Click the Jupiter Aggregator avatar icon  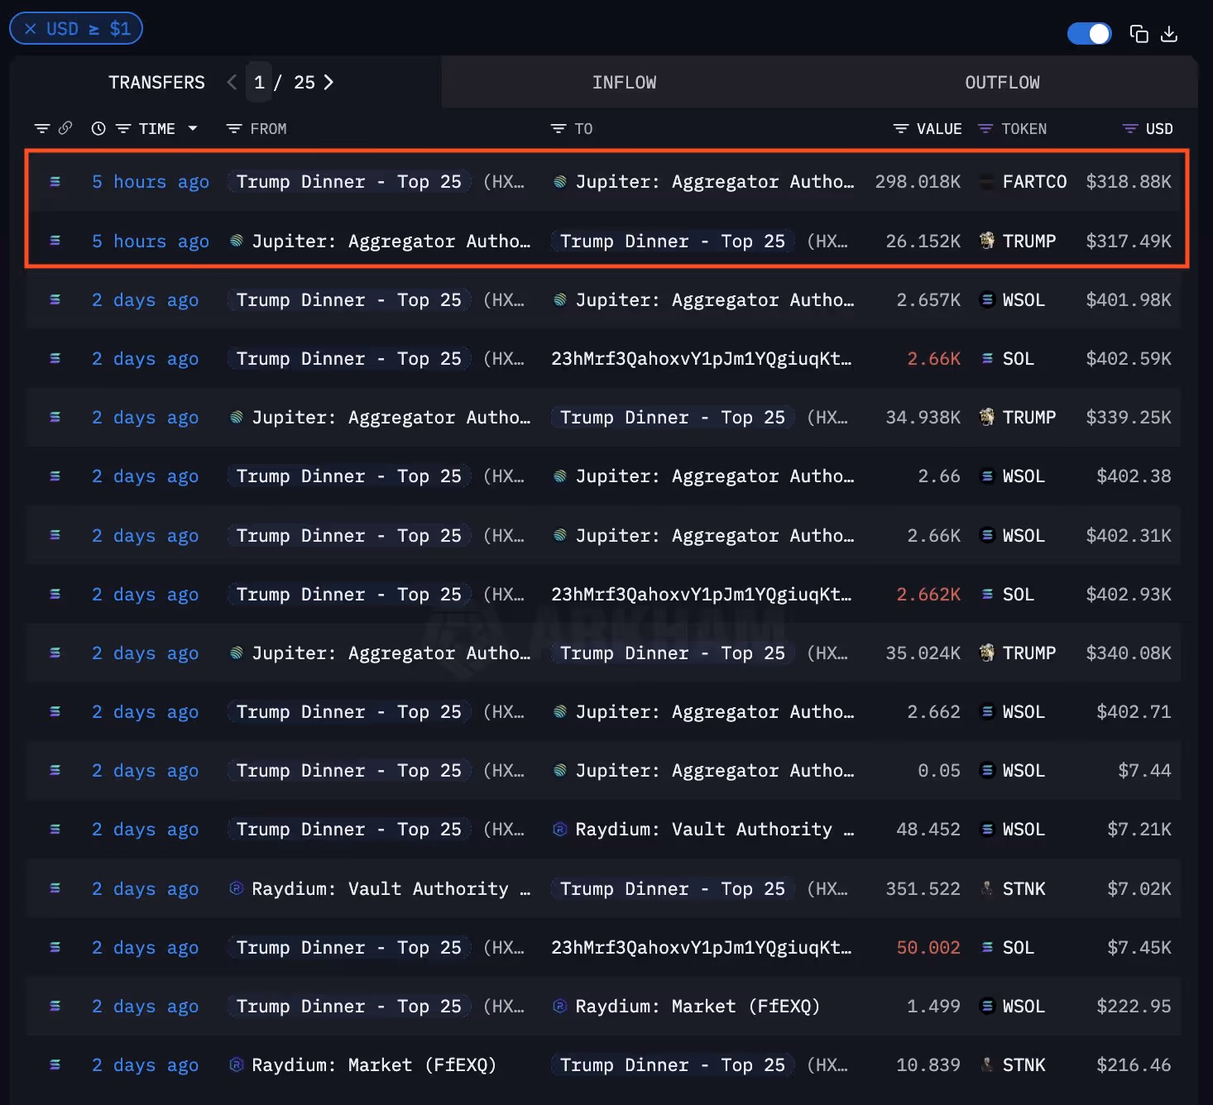click(559, 181)
